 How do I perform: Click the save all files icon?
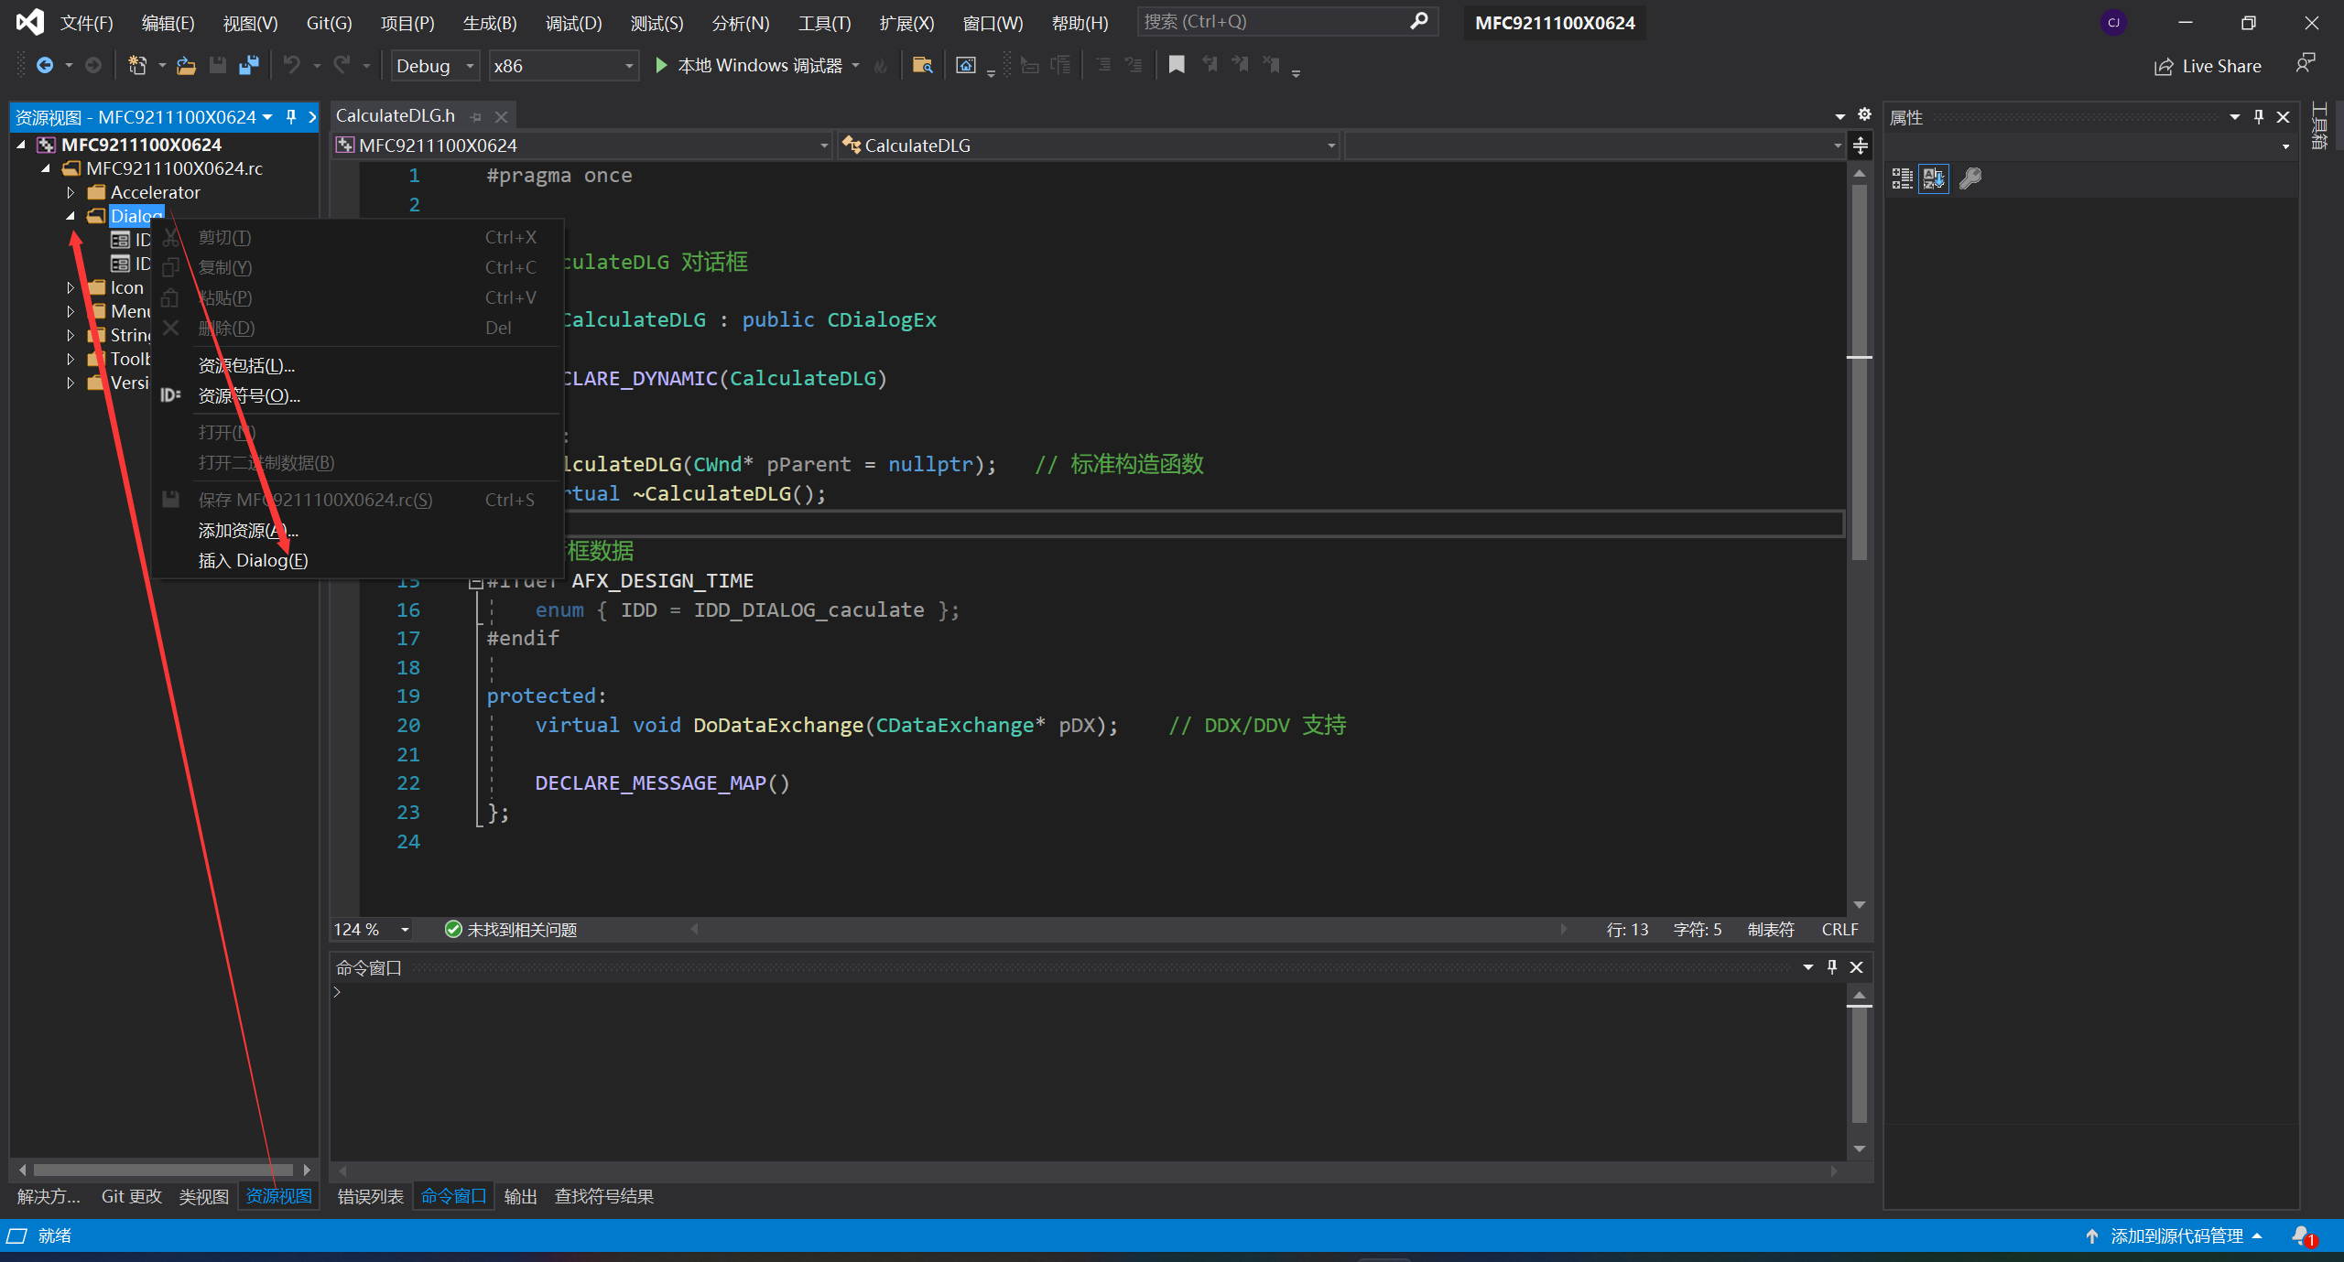(x=248, y=65)
